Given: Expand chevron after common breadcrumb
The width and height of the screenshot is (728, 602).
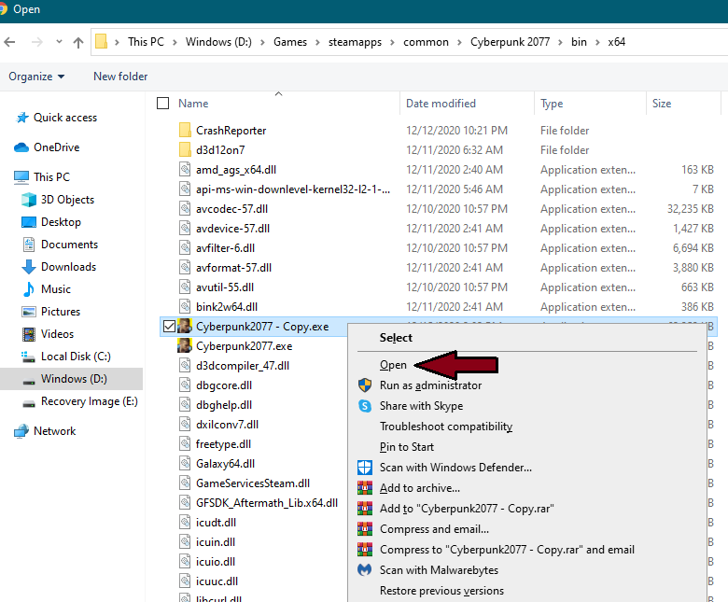Looking at the screenshot, I should 459,42.
